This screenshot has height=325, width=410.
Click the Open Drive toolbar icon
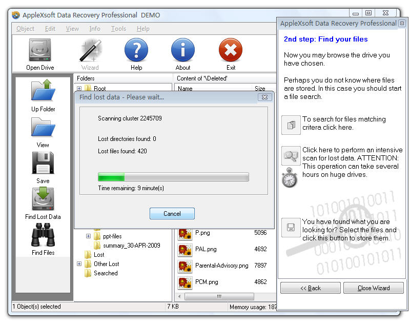pos(40,51)
